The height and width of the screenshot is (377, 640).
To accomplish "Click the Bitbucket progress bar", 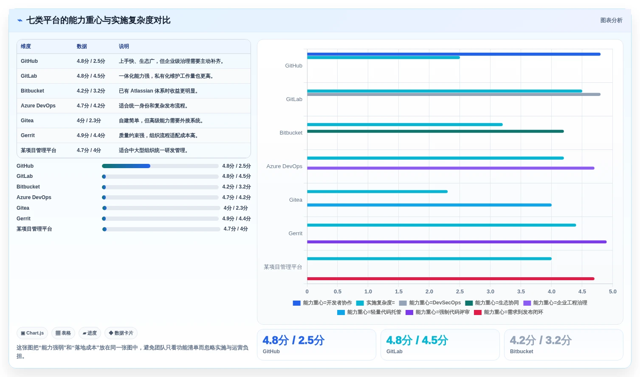I will [160, 187].
